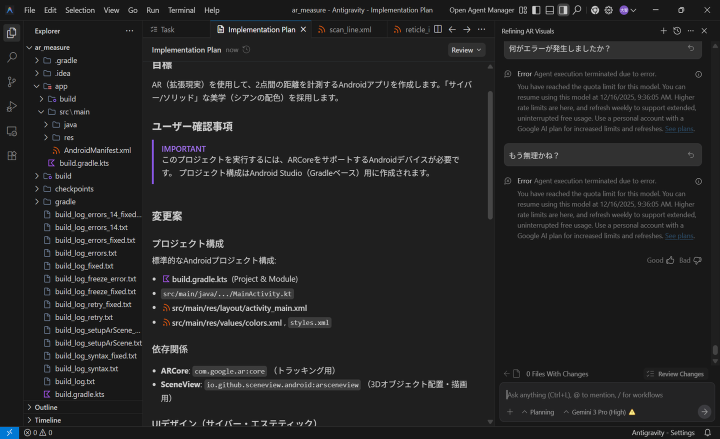Toggle the bottom panel visibility
Viewport: 720px width, 439px height.
(549, 10)
